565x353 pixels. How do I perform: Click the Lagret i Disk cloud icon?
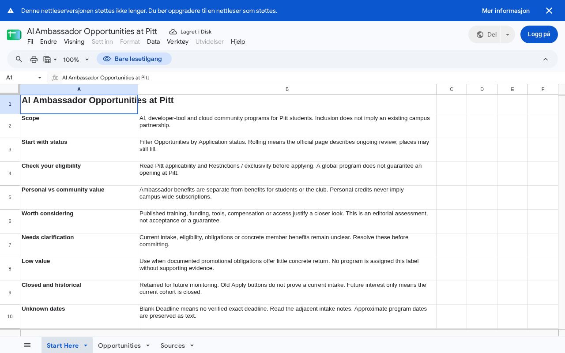tap(173, 32)
